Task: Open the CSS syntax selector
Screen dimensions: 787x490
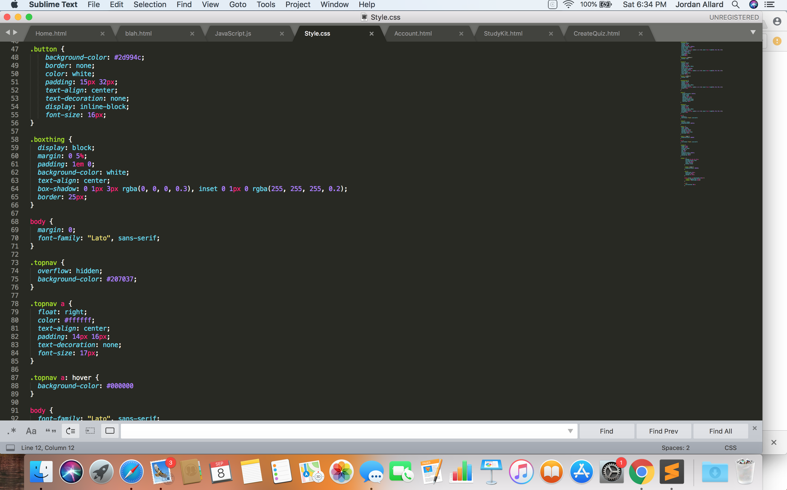Action: [x=730, y=448]
